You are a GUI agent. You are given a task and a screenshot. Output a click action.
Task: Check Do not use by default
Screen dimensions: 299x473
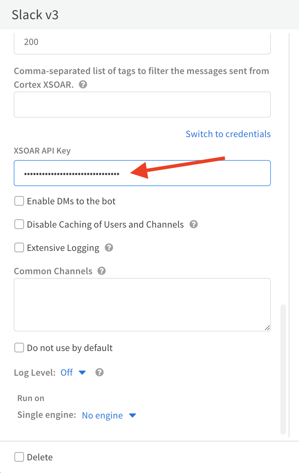tap(19, 348)
